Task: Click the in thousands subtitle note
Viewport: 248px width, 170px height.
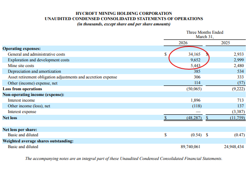Action: point(124,24)
